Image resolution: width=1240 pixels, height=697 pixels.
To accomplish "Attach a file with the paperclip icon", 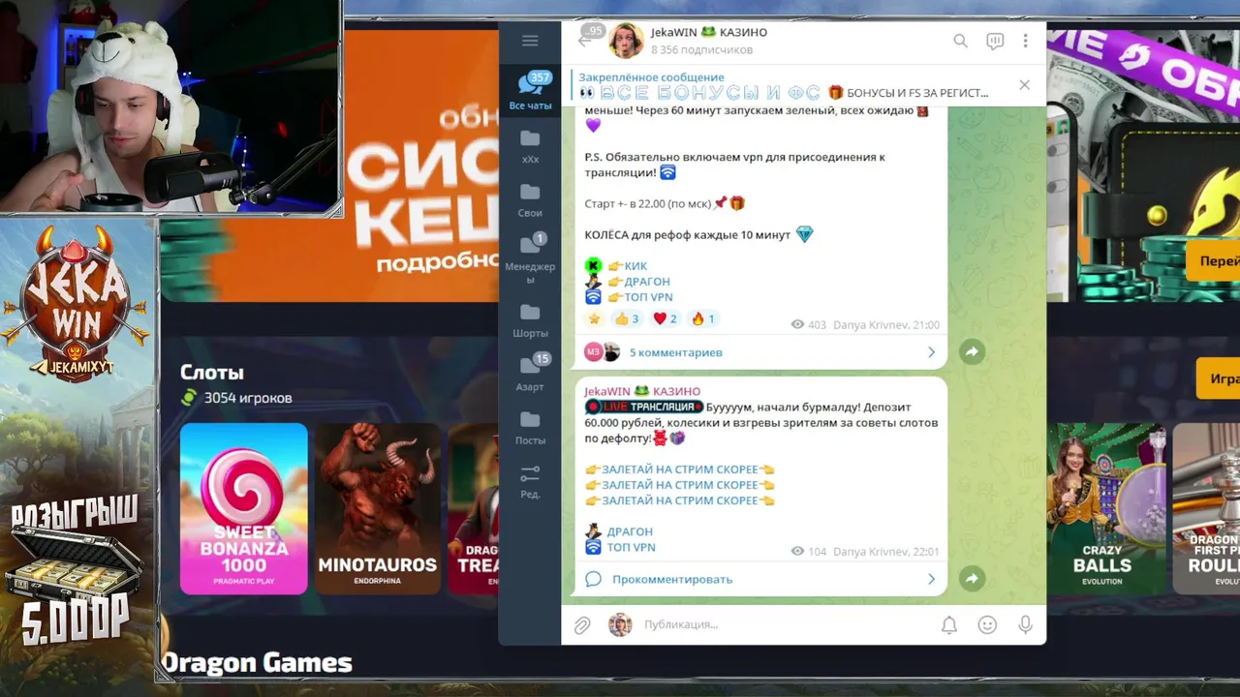I will coord(582,625).
